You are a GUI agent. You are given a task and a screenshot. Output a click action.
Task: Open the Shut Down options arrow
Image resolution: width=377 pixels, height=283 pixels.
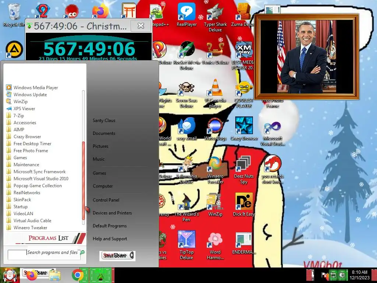(132, 256)
